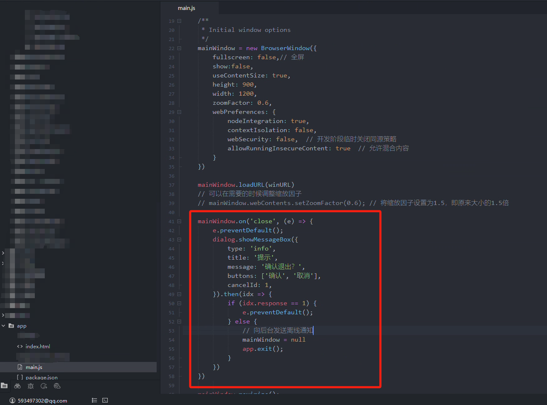The image size is (547, 405).
Task: Click the 'close' string at line 41
Action: [x=263, y=221]
